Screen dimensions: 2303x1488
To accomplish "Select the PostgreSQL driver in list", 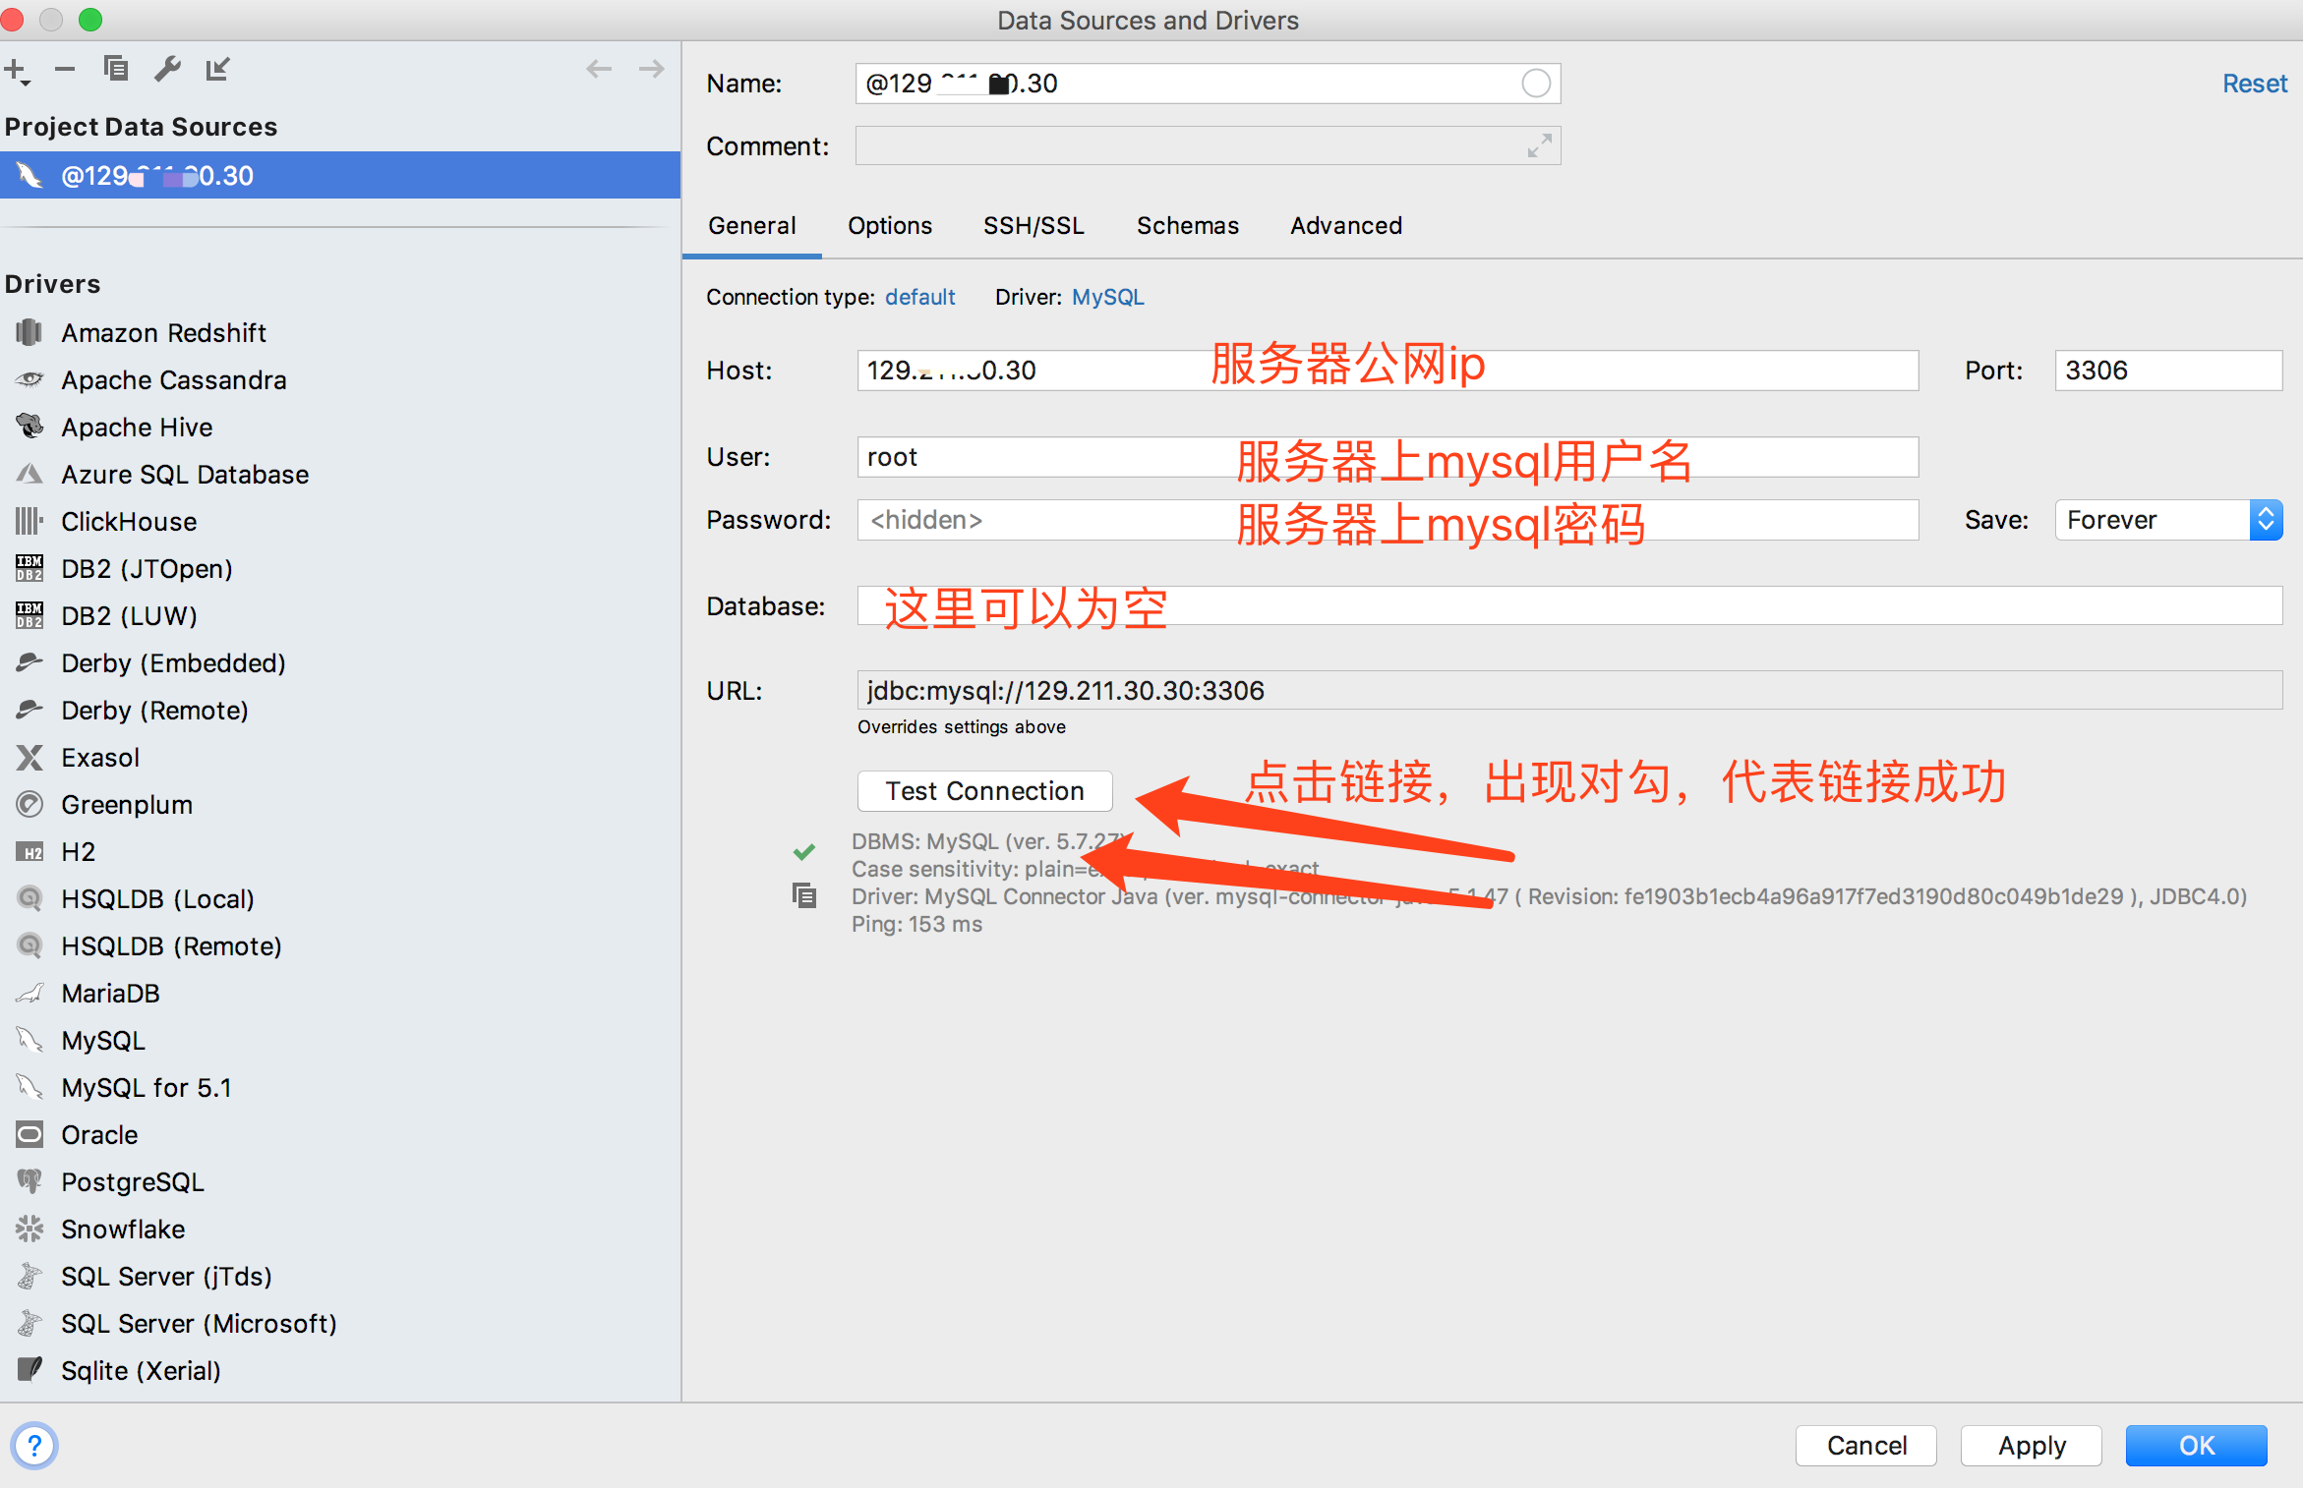I will [132, 1181].
